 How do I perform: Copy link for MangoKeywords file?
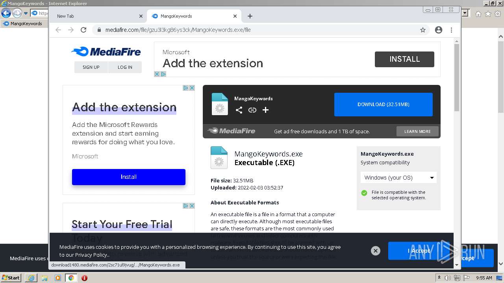click(252, 110)
